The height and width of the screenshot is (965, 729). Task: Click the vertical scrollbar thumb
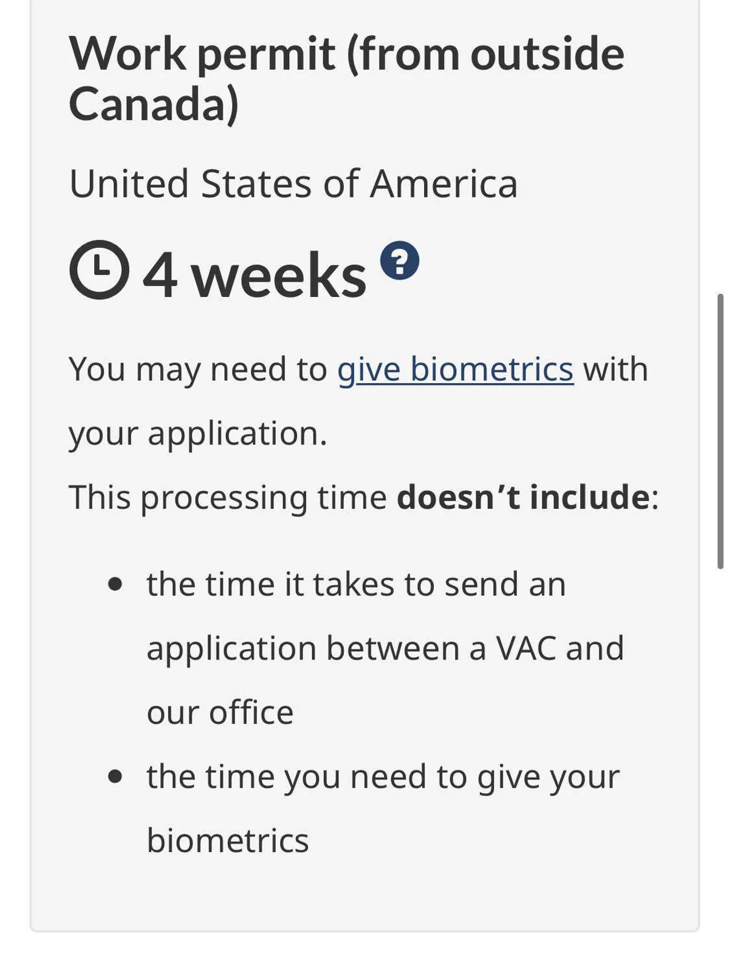coord(720,431)
